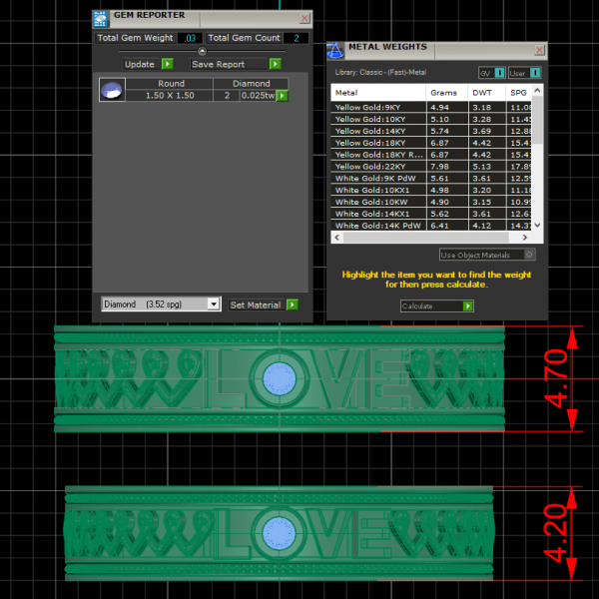Click the green arrow in the 0.025tw row

coord(282,96)
